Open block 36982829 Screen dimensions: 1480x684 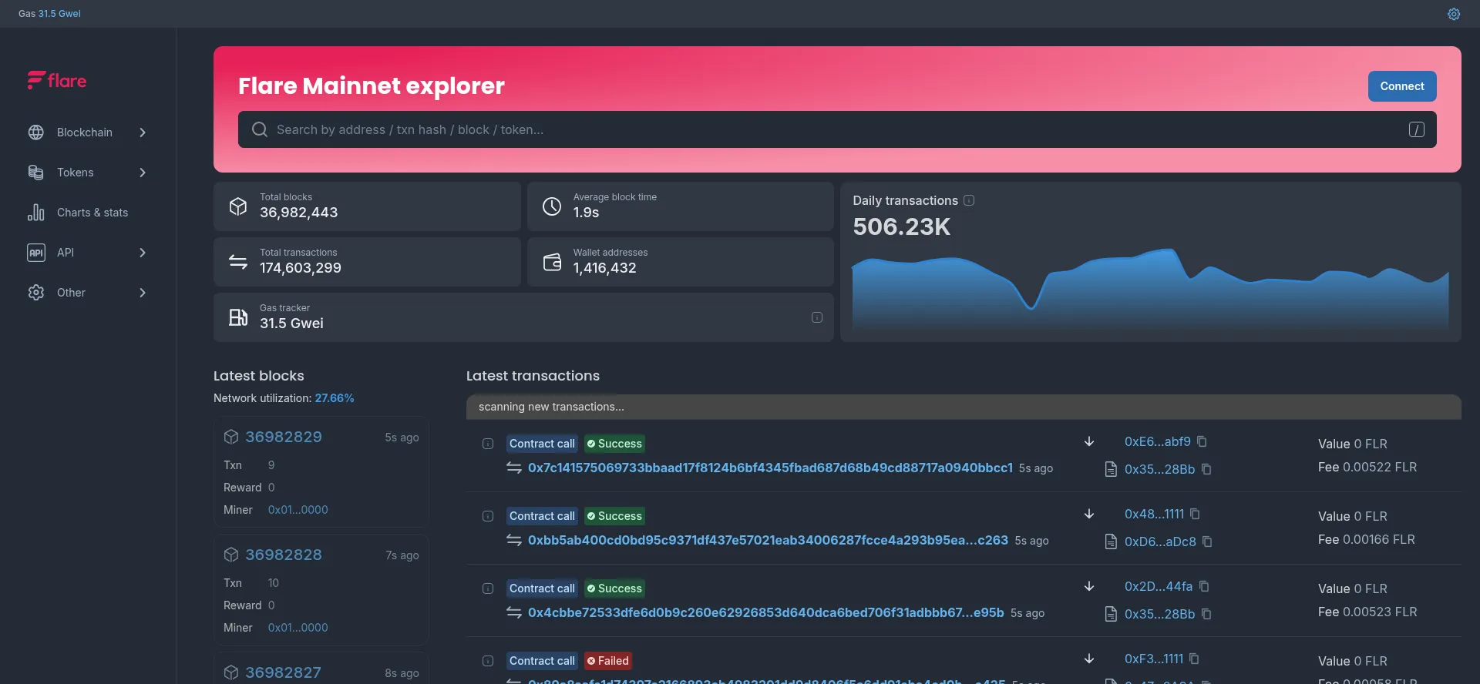click(x=284, y=437)
